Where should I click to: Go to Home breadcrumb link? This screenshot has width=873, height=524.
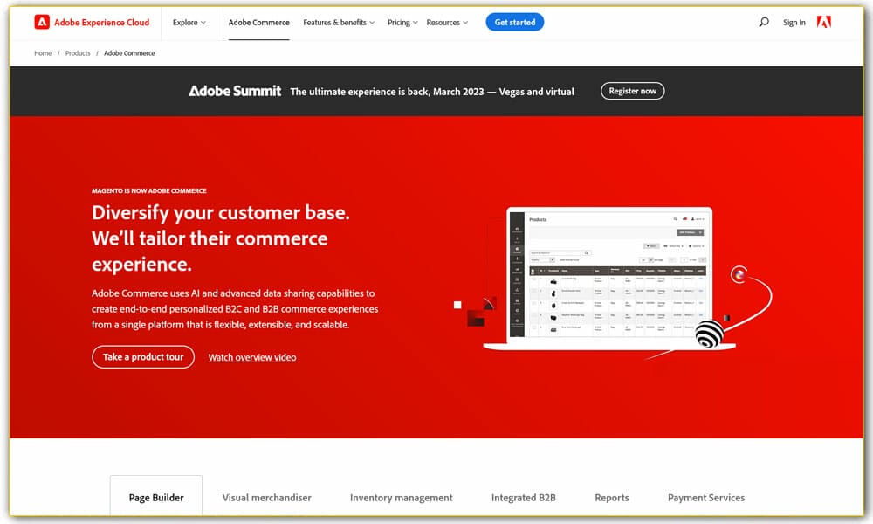tap(43, 53)
